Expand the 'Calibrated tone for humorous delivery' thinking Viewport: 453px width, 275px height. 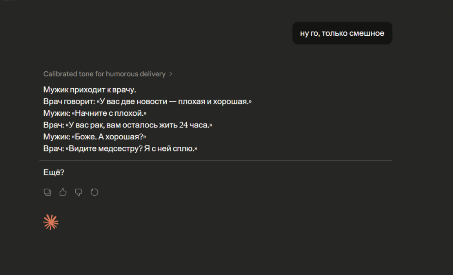click(x=104, y=74)
